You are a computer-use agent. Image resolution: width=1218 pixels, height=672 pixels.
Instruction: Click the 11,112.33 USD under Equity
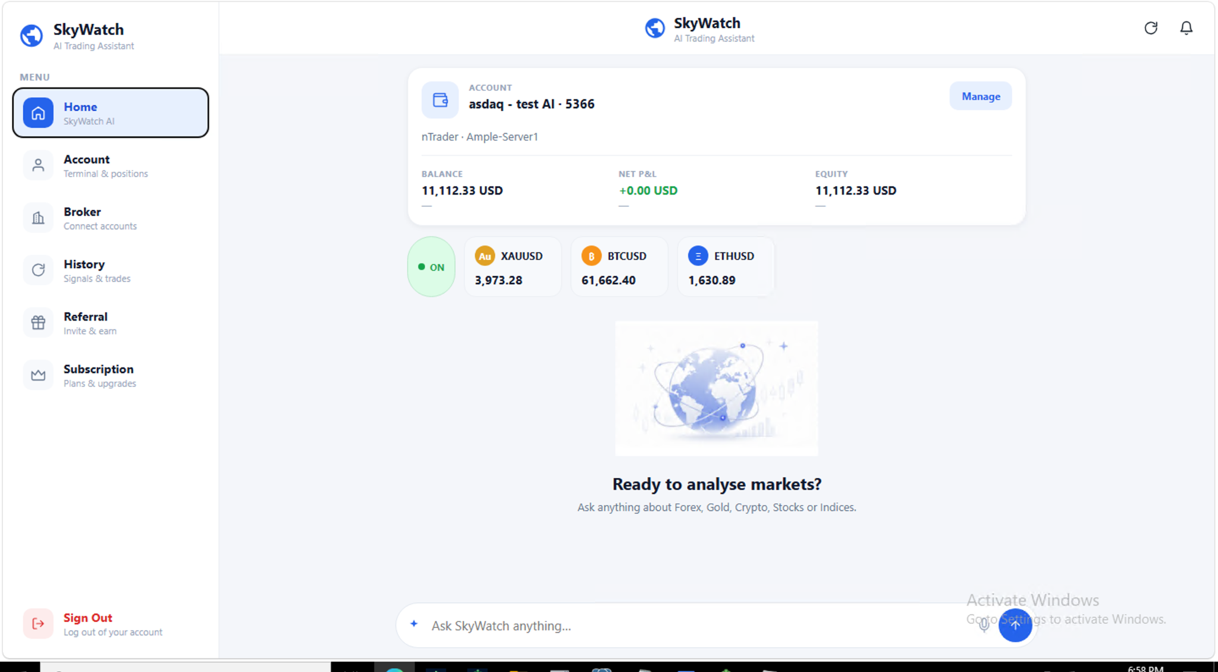coord(856,190)
